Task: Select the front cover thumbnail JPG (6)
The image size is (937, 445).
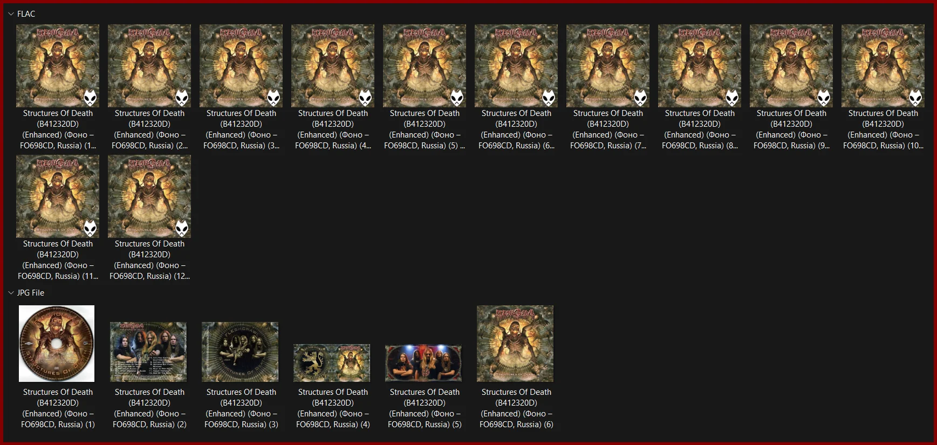Action: (515, 344)
